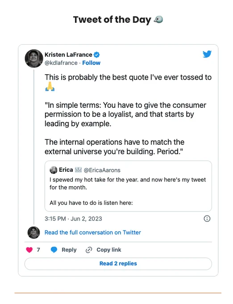Click the copy link chain icon
Viewport: 233px width, 304px height.
tap(89, 250)
